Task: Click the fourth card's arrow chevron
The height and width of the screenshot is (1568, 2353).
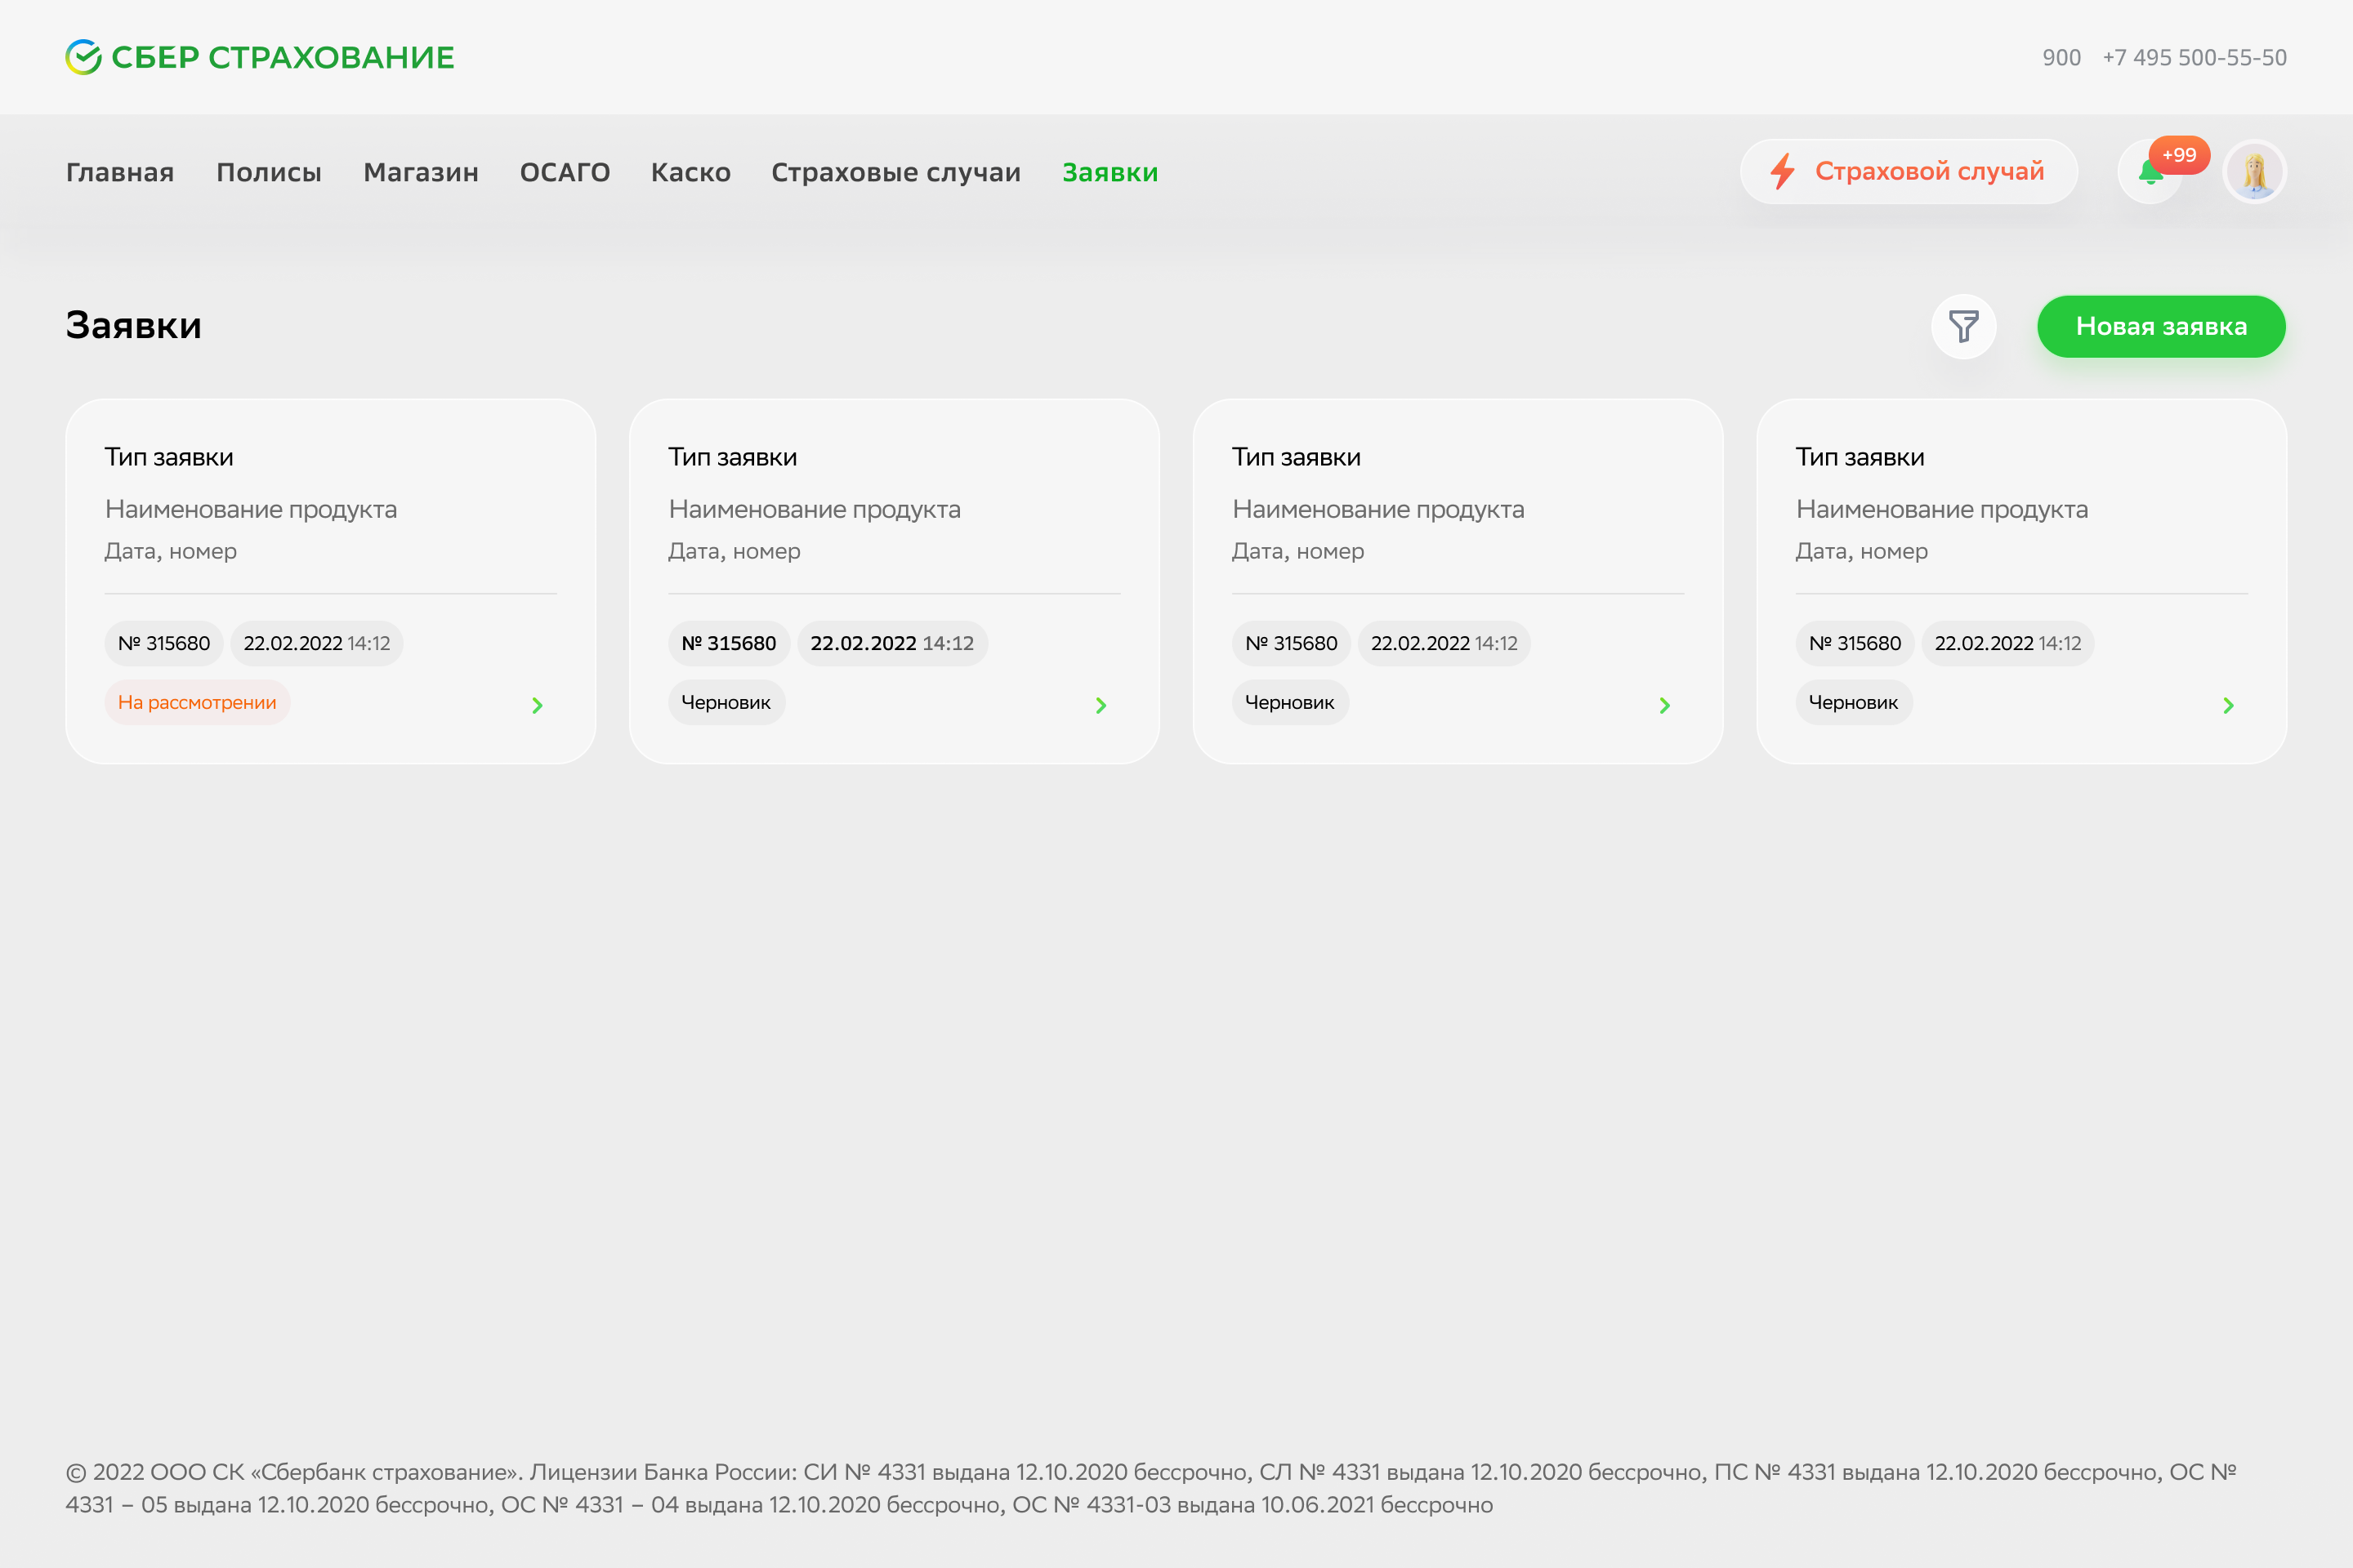Action: (2228, 705)
